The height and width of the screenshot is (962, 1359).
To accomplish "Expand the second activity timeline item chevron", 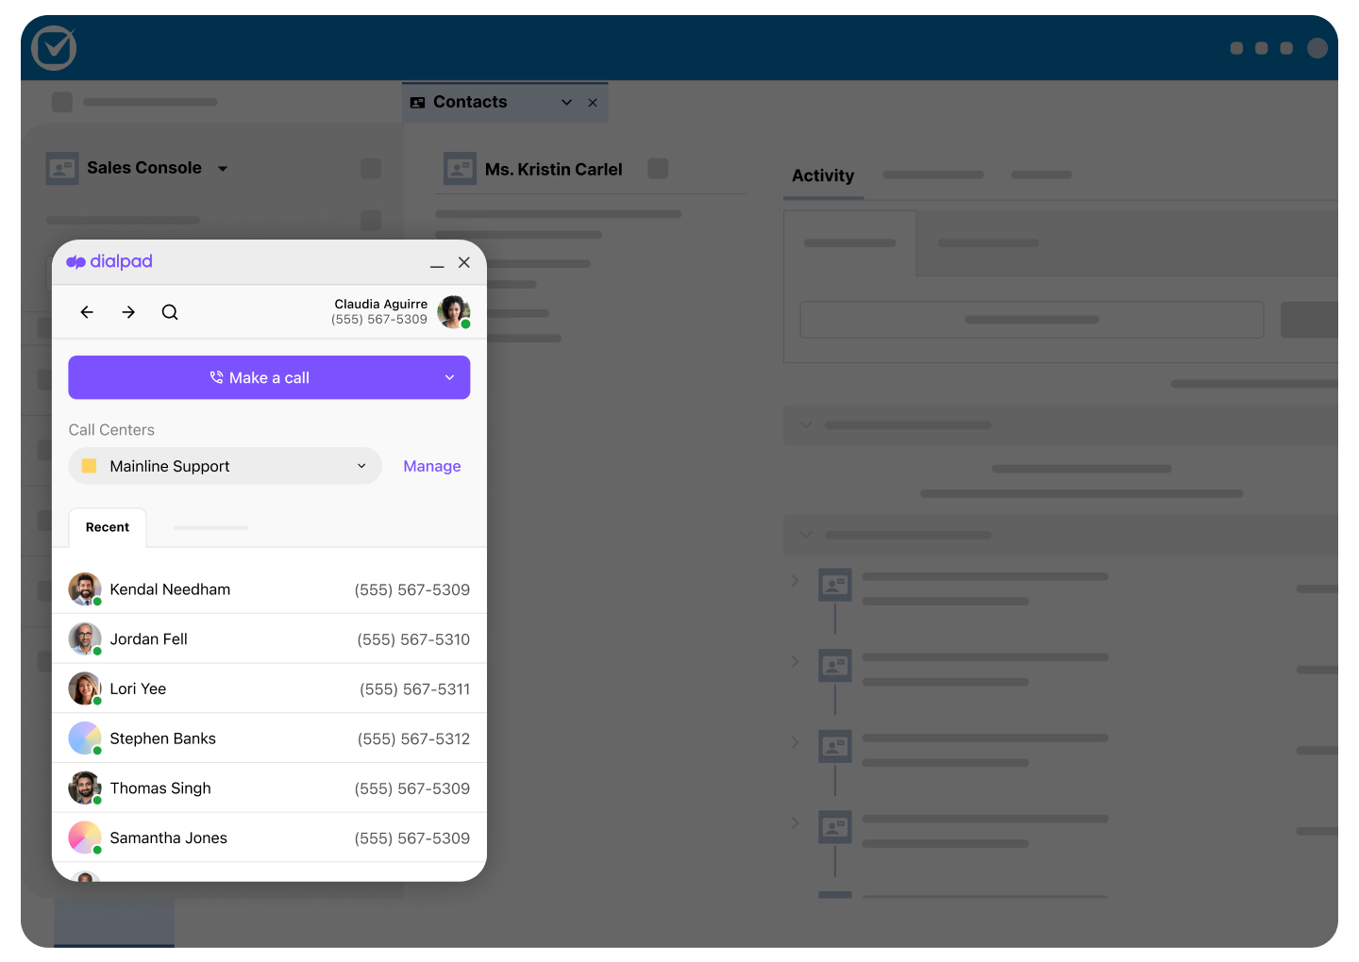I will 795,661.
